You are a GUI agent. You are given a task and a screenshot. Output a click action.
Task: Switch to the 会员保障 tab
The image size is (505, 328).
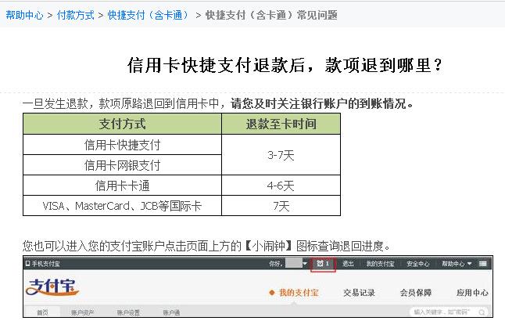[415, 293]
